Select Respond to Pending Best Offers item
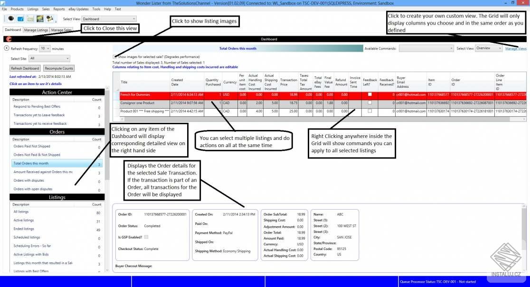 (x=57, y=107)
